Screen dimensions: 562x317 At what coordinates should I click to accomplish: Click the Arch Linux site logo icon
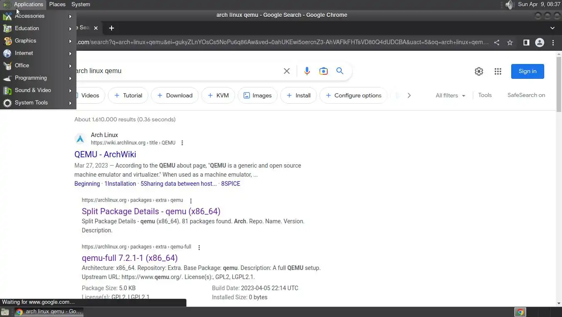(x=80, y=139)
